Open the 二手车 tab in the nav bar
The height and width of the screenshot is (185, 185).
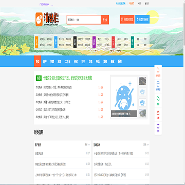pos(68,62)
